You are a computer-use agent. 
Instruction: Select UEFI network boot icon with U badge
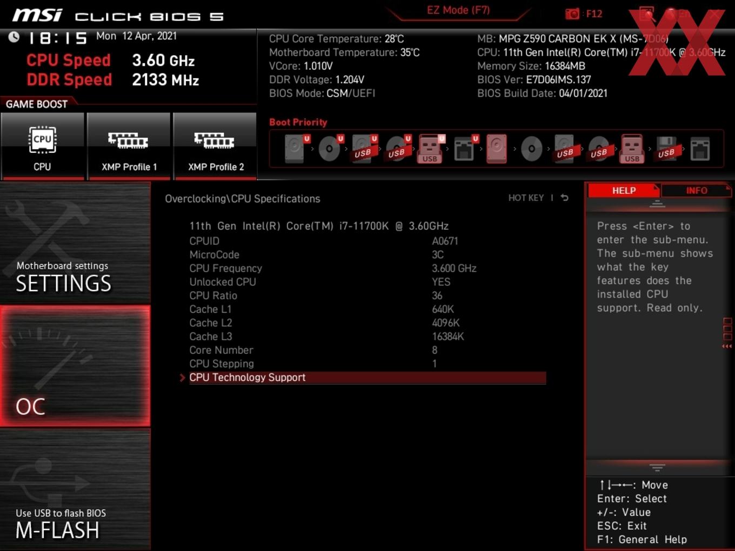click(465, 149)
